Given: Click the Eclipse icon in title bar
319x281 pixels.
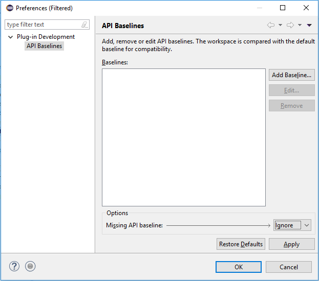Looking at the screenshot, I should 10,8.
